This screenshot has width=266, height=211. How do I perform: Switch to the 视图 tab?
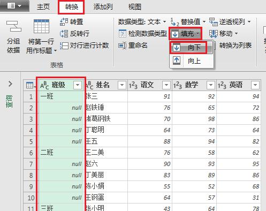coord(135,7)
